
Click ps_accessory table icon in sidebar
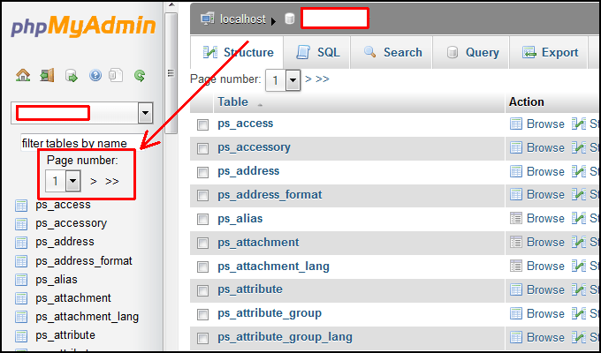(21, 224)
